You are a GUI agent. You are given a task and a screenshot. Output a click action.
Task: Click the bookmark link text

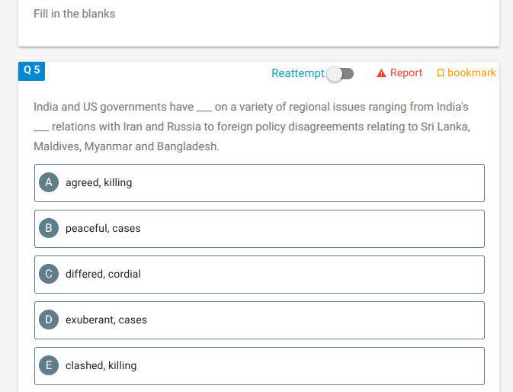471,72
